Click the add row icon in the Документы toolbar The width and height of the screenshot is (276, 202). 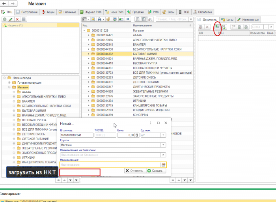(x=217, y=27)
